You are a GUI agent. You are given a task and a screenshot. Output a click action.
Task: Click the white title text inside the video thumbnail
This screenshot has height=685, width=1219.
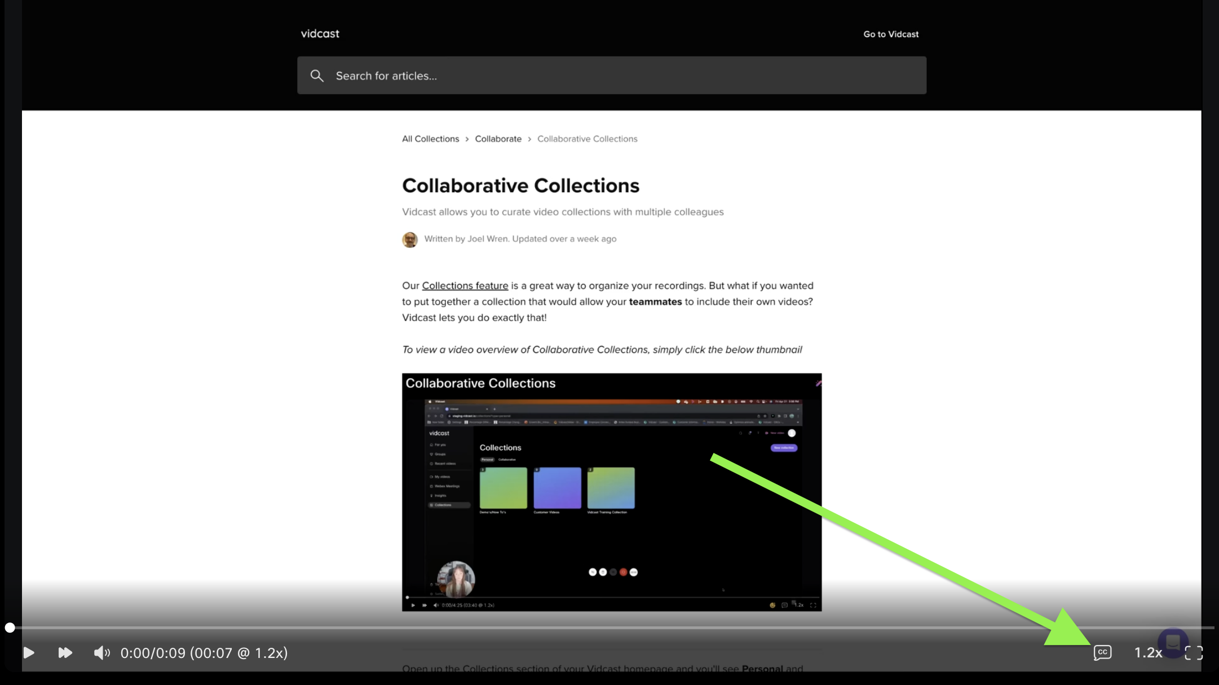click(x=480, y=383)
